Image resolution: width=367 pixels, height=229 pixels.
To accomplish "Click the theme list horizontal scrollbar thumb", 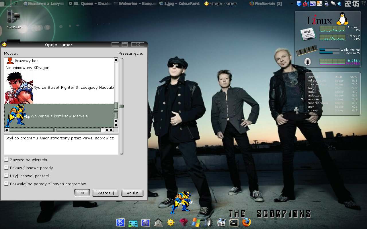I will (55, 130).
